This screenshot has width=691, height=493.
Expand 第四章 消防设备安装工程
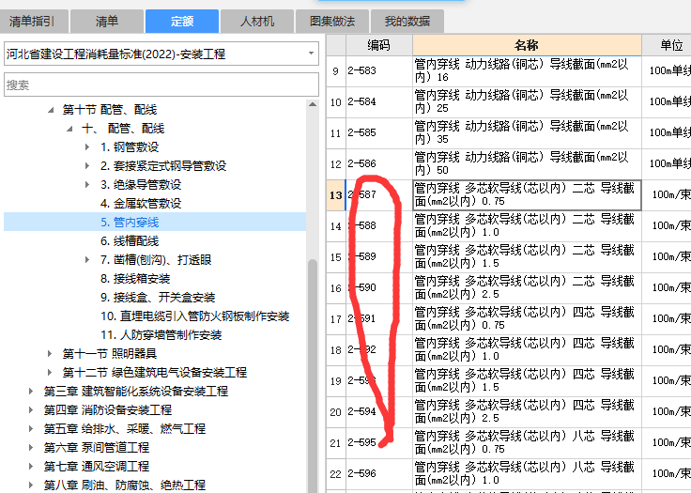click(x=31, y=410)
